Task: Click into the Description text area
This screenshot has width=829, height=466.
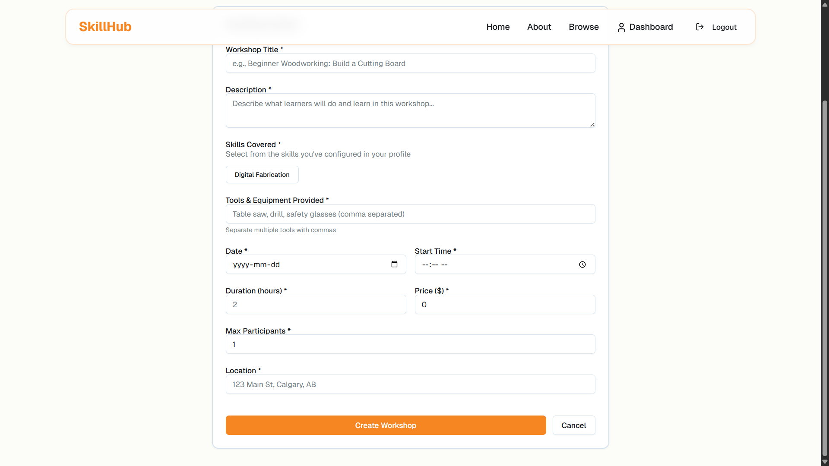Action: point(410,110)
